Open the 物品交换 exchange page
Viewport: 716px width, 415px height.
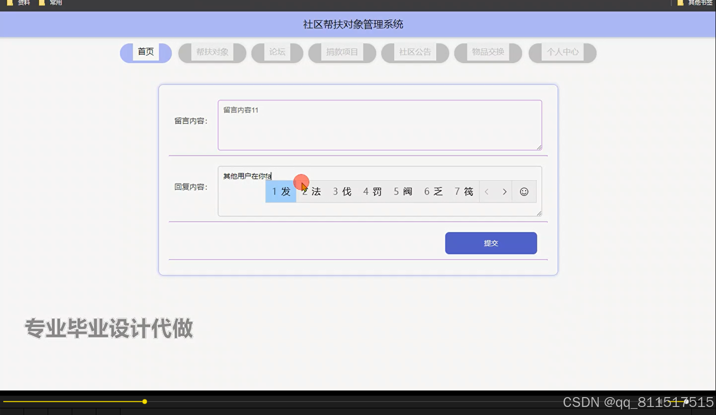tap(487, 52)
